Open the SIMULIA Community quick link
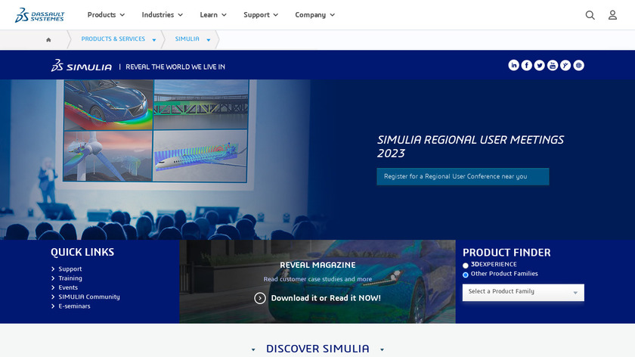635x357 pixels. click(x=89, y=296)
